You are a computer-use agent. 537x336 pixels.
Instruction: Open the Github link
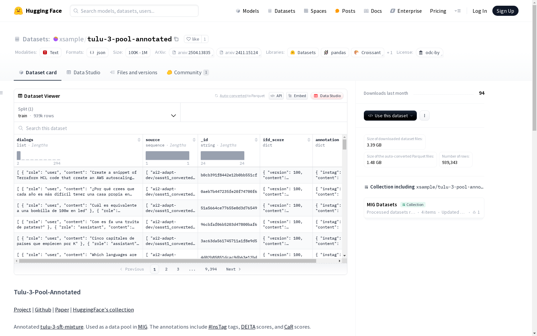(43, 309)
